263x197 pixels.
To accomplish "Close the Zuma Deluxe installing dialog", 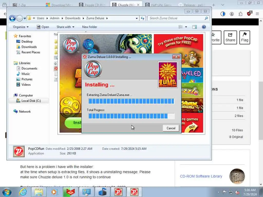I will pyautogui.click(x=176, y=57).
